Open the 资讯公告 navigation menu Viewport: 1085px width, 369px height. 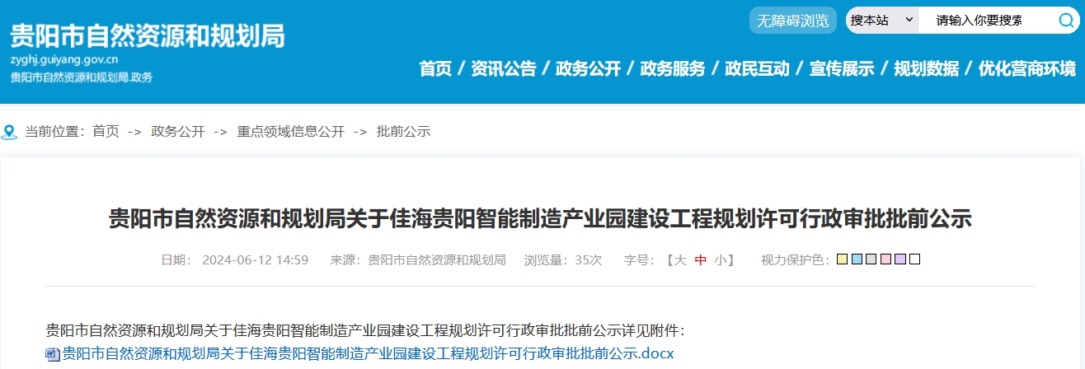point(504,68)
